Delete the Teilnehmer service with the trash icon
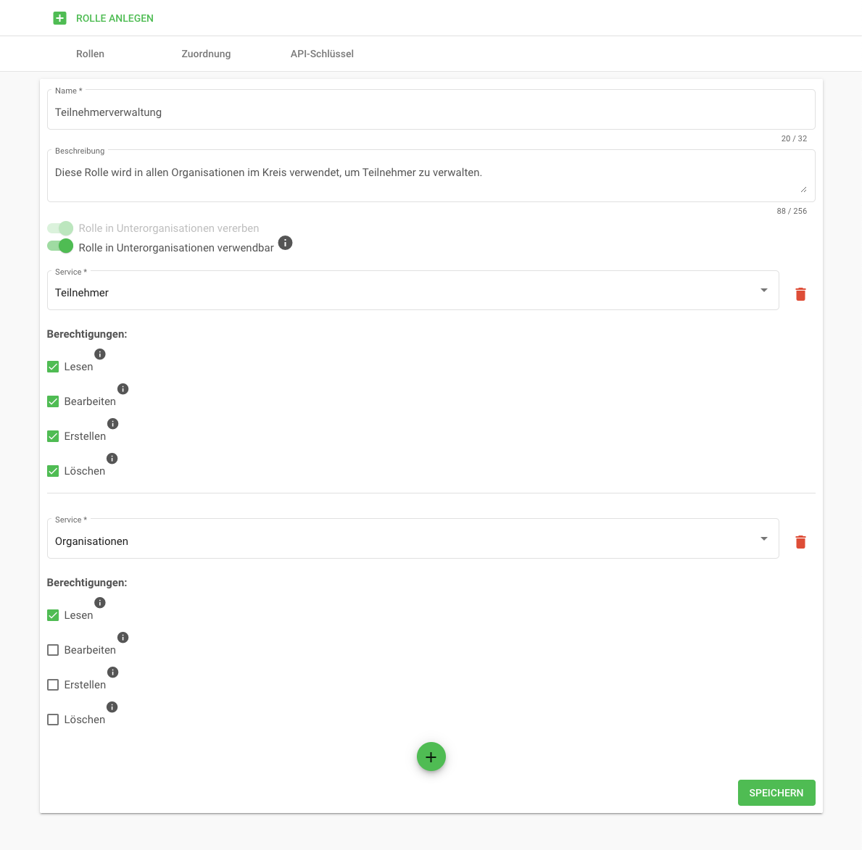The width and height of the screenshot is (862, 850). tap(800, 294)
